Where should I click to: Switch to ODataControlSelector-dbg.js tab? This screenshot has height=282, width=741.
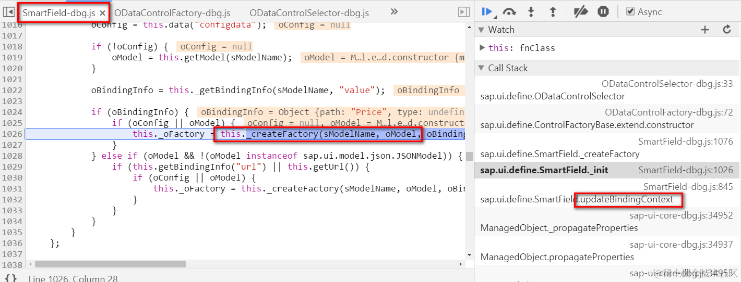pyautogui.click(x=309, y=12)
